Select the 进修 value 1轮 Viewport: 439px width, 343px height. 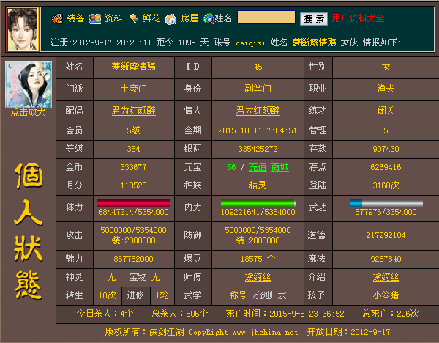[162, 295]
